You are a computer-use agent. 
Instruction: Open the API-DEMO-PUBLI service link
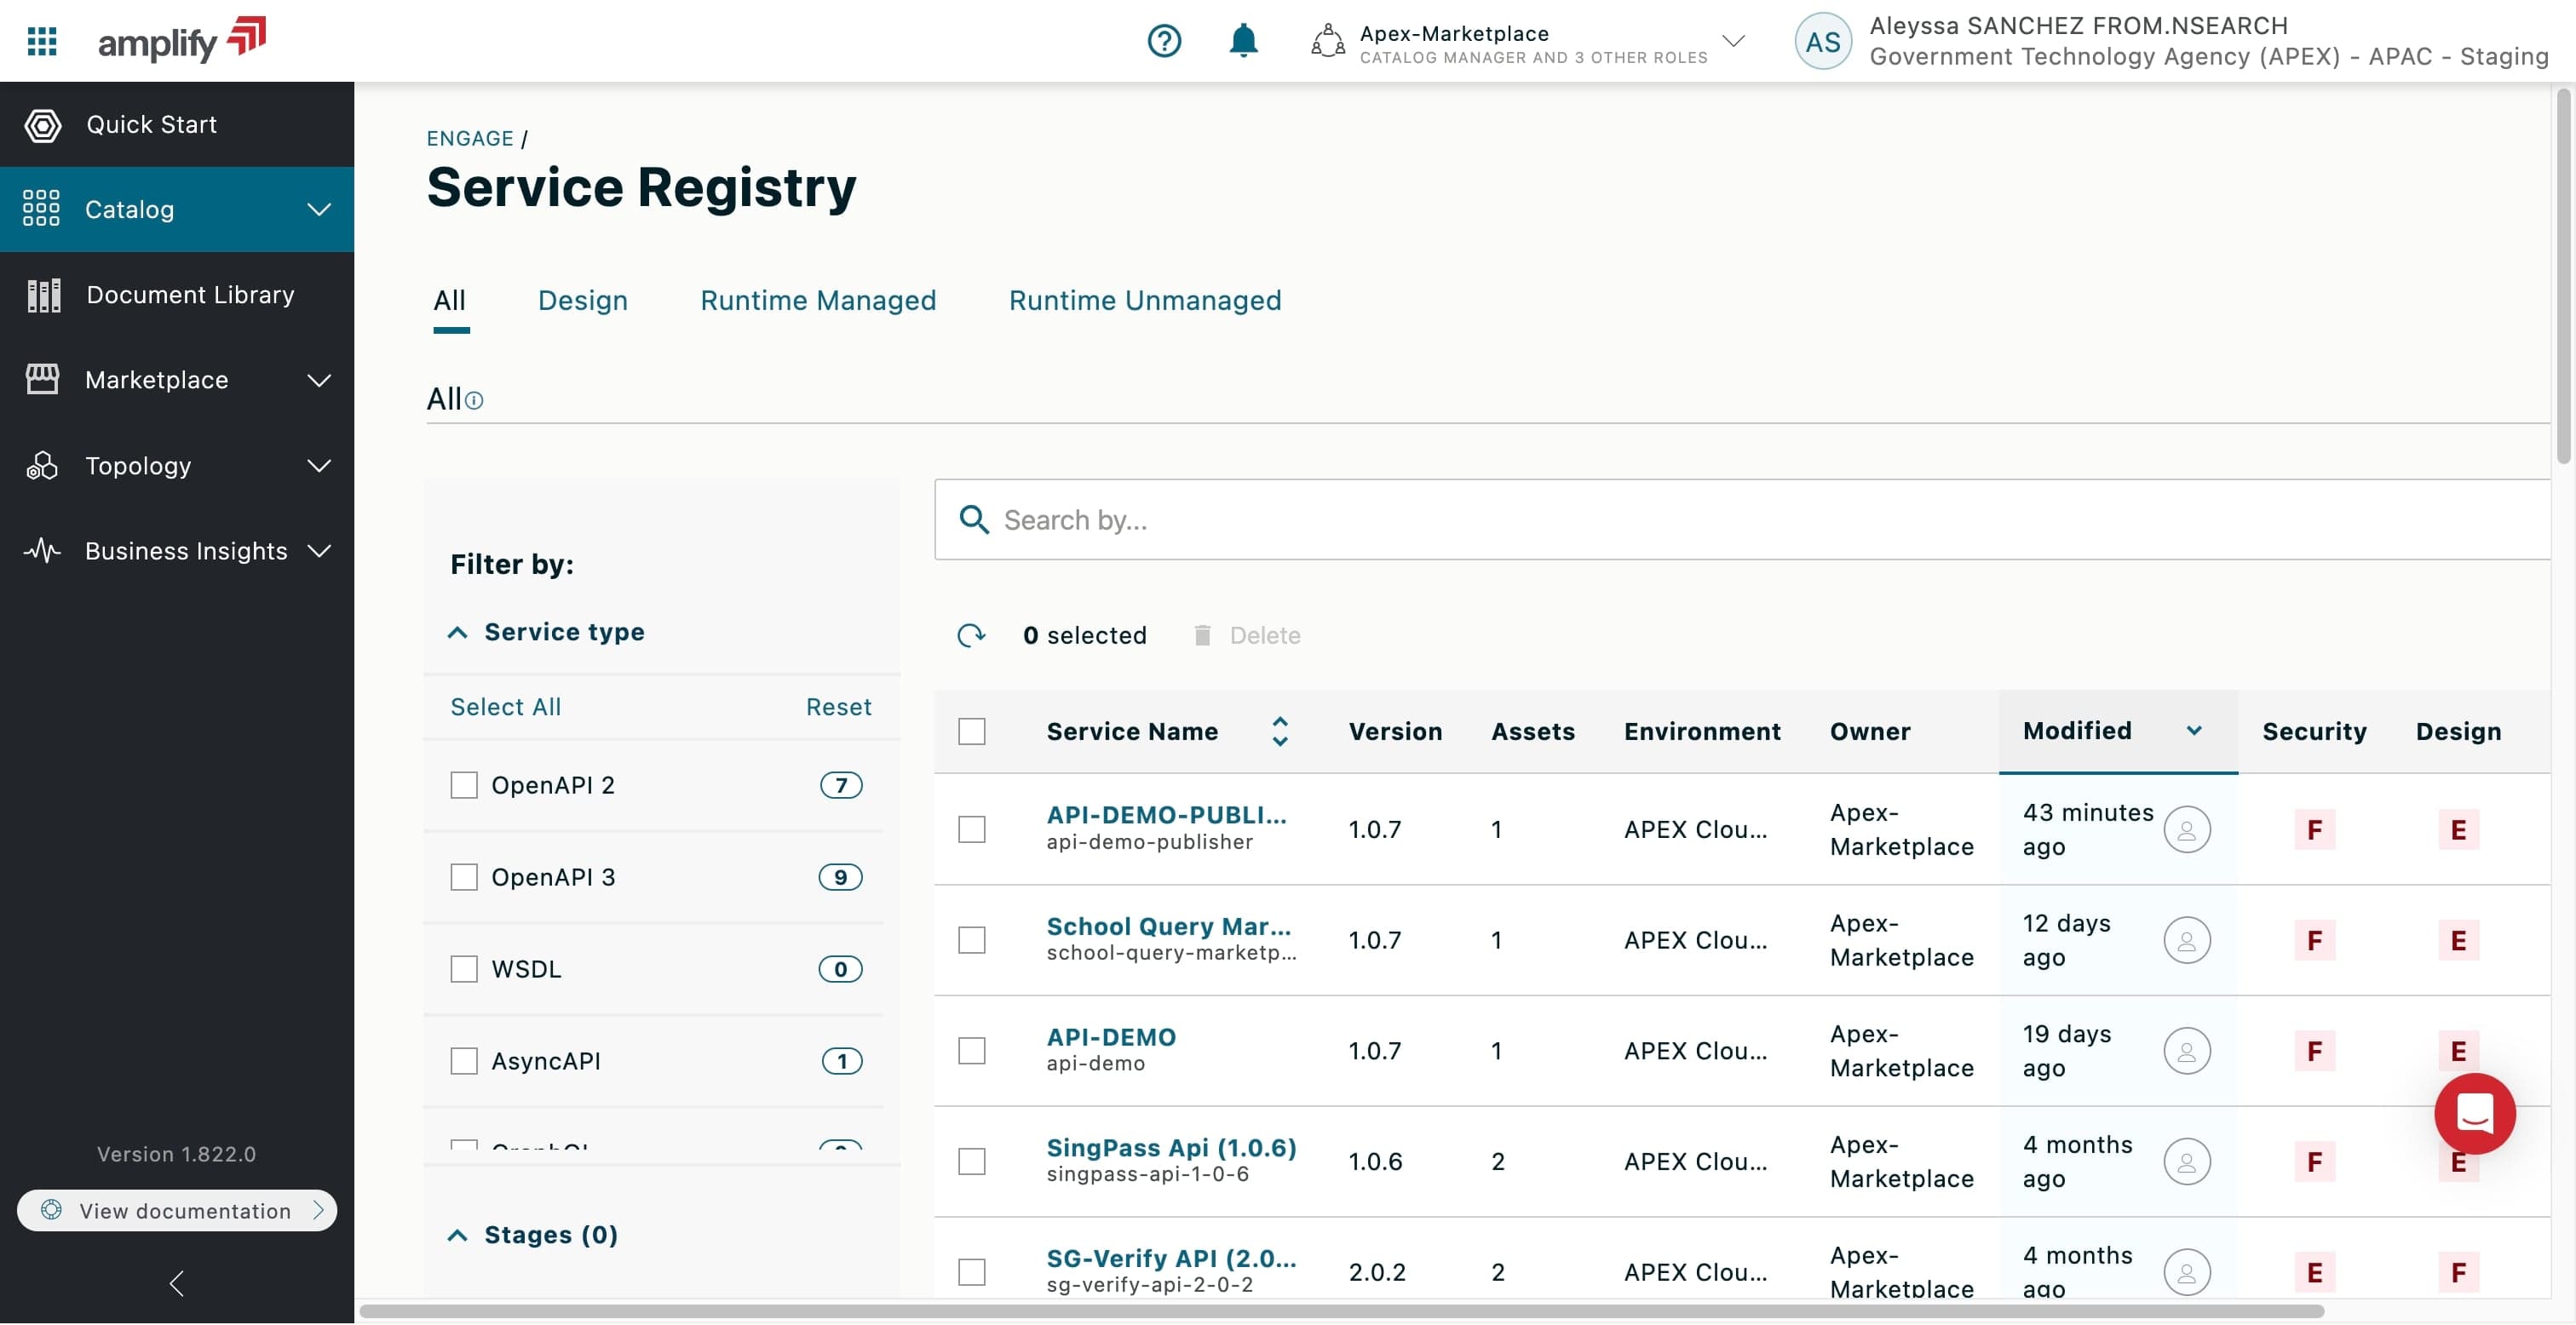[1166, 815]
